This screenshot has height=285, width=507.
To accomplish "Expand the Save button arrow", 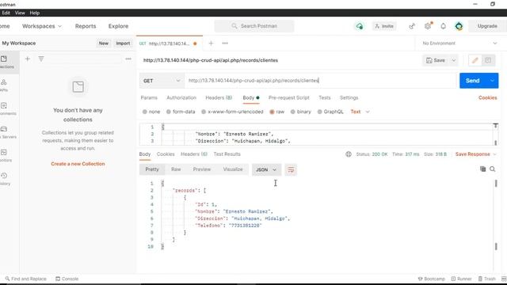I will coord(454,60).
